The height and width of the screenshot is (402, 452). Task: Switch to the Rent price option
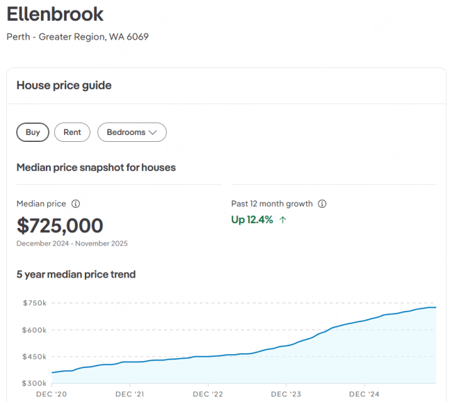[x=72, y=132]
